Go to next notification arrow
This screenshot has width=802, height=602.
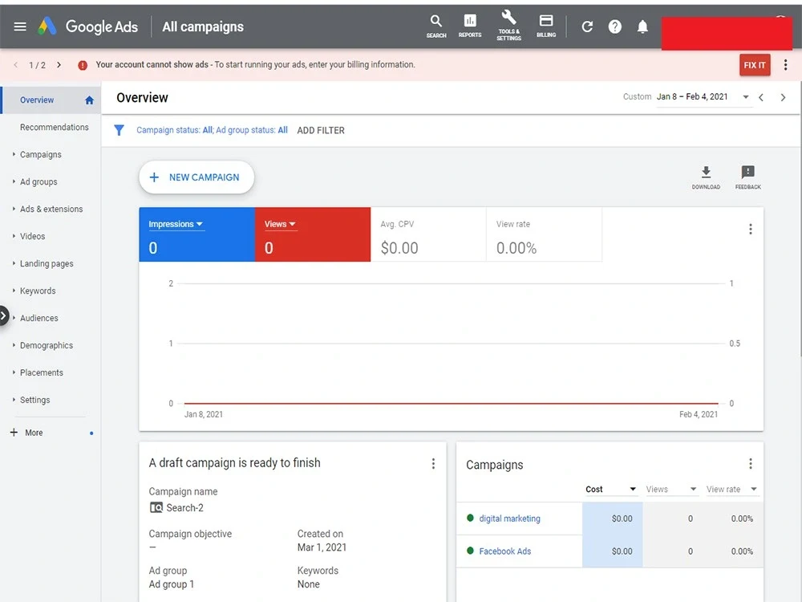[x=59, y=65]
